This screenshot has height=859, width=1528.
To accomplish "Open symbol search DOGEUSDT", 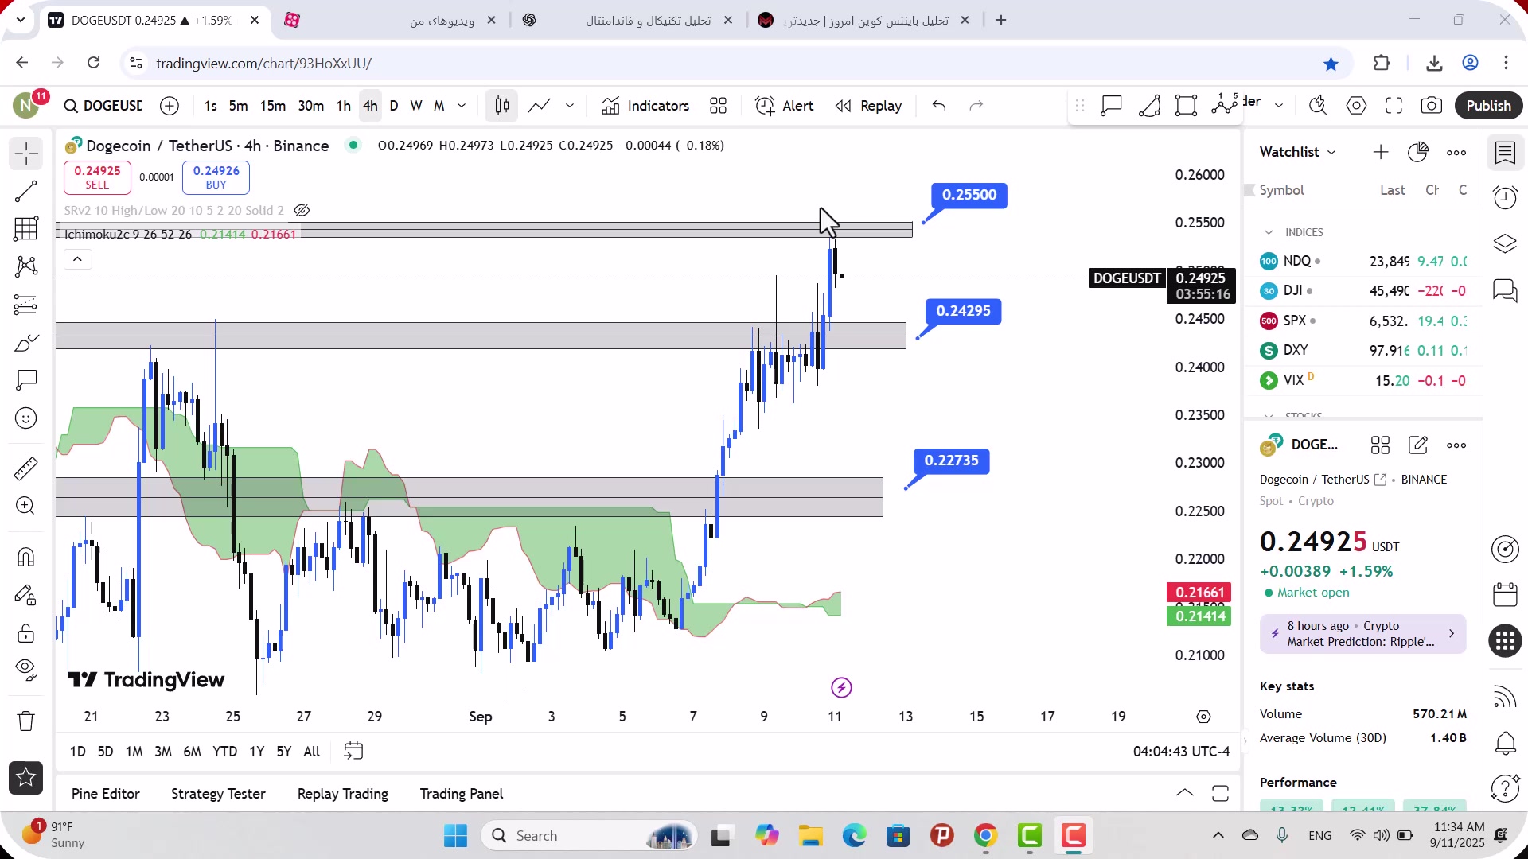I will [x=103, y=106].
